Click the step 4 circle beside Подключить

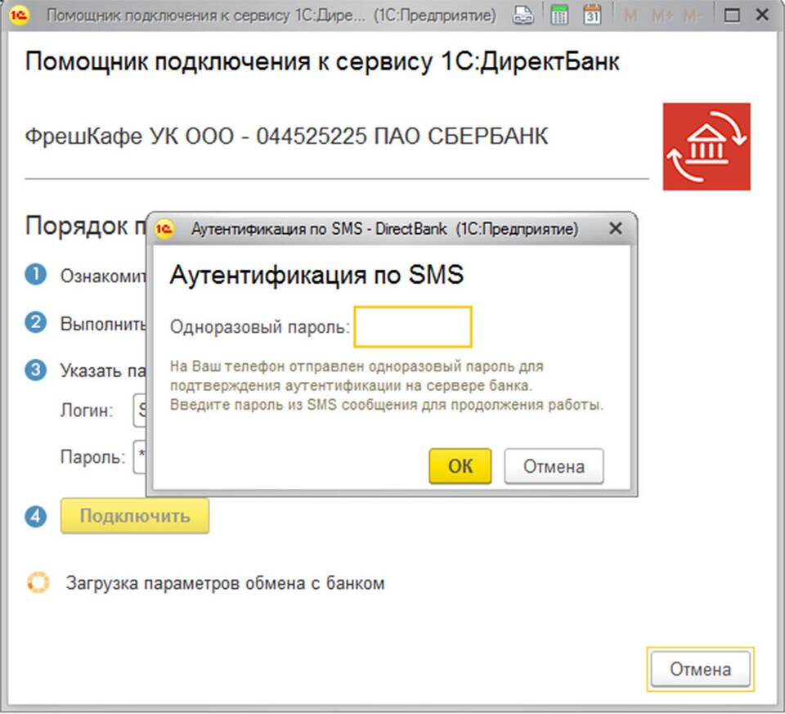point(35,517)
